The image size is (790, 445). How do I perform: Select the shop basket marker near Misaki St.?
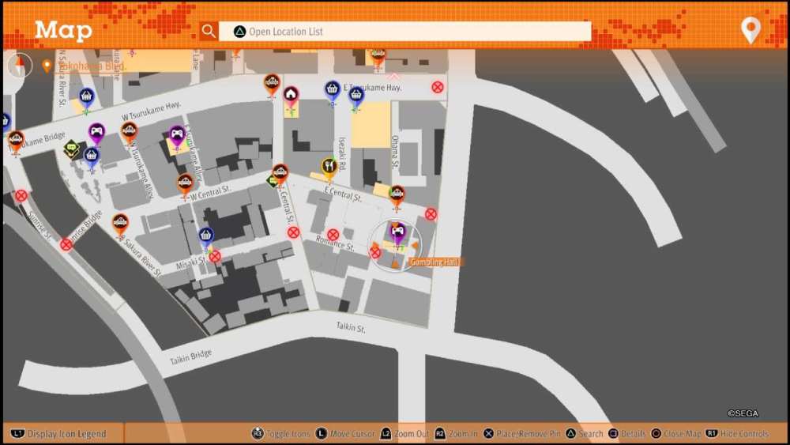206,236
